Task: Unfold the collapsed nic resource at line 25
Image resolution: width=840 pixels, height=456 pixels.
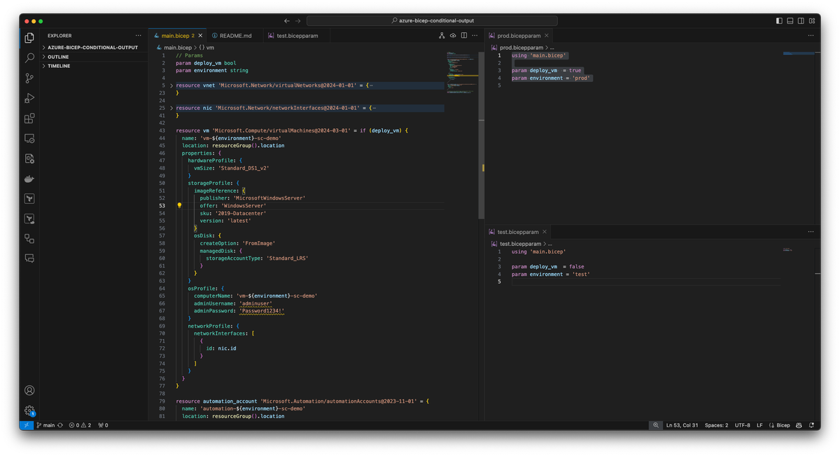Action: click(171, 108)
